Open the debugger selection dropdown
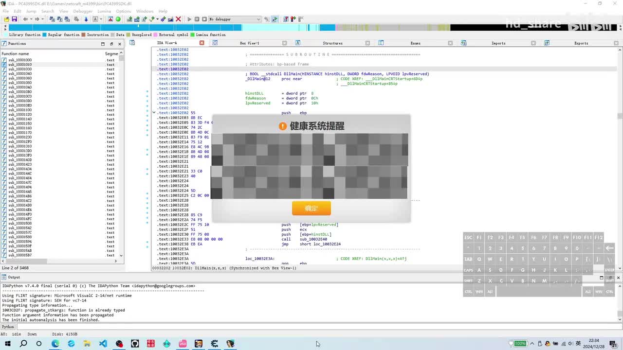 point(235,19)
